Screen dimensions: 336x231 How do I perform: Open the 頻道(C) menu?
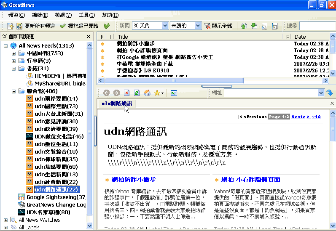click(x=16, y=15)
